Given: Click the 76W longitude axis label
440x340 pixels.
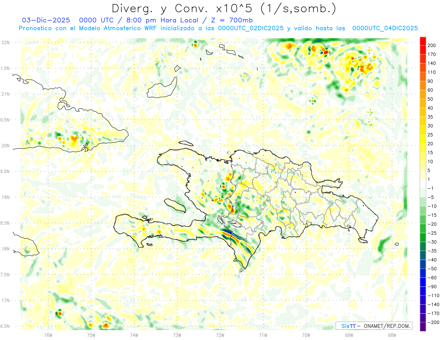Looking at the screenshot, I should click(x=48, y=335).
